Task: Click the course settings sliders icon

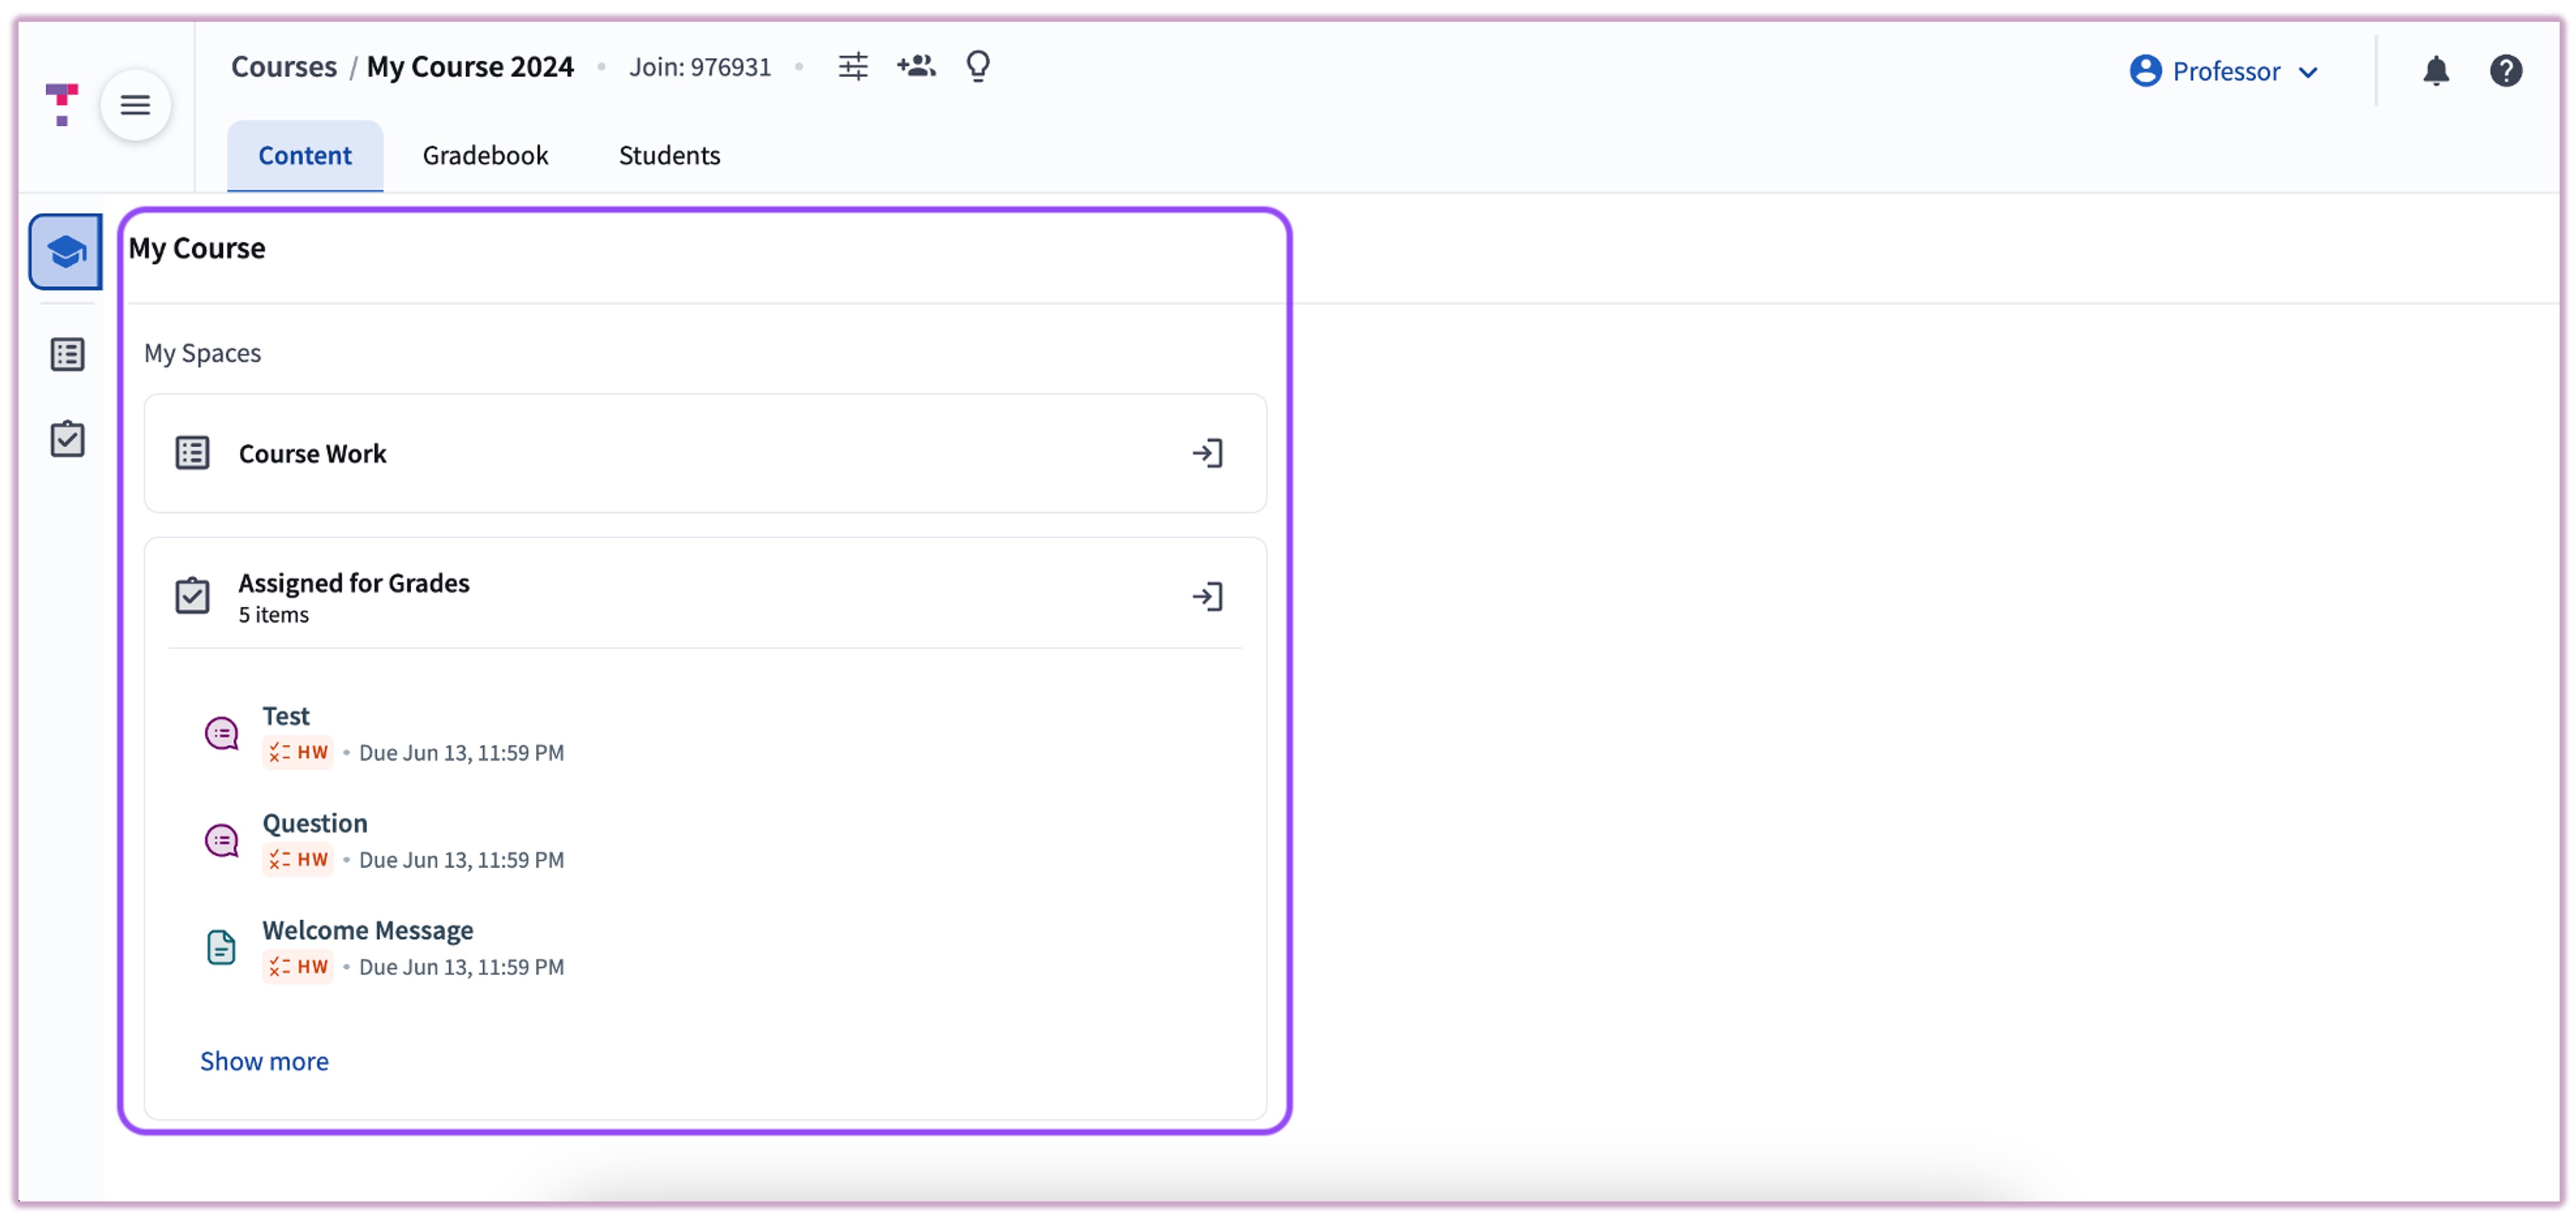Action: [x=852, y=67]
